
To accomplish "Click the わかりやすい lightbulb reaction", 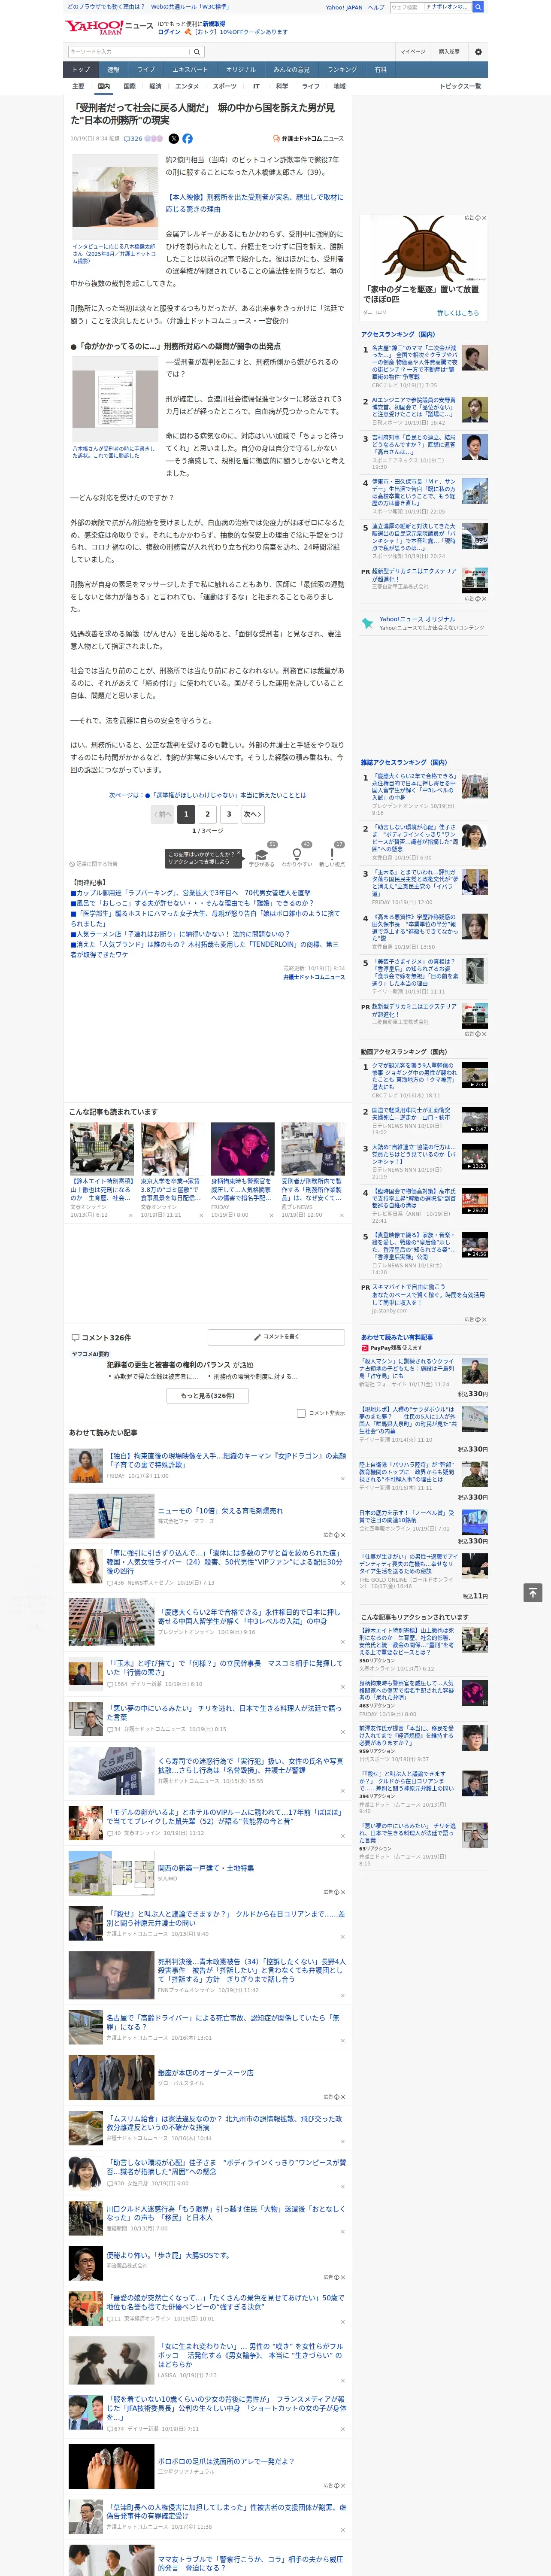I will pos(297,857).
